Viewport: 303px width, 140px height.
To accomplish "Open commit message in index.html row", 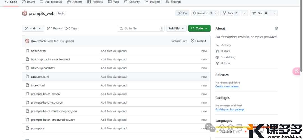I will [x=114, y=85].
